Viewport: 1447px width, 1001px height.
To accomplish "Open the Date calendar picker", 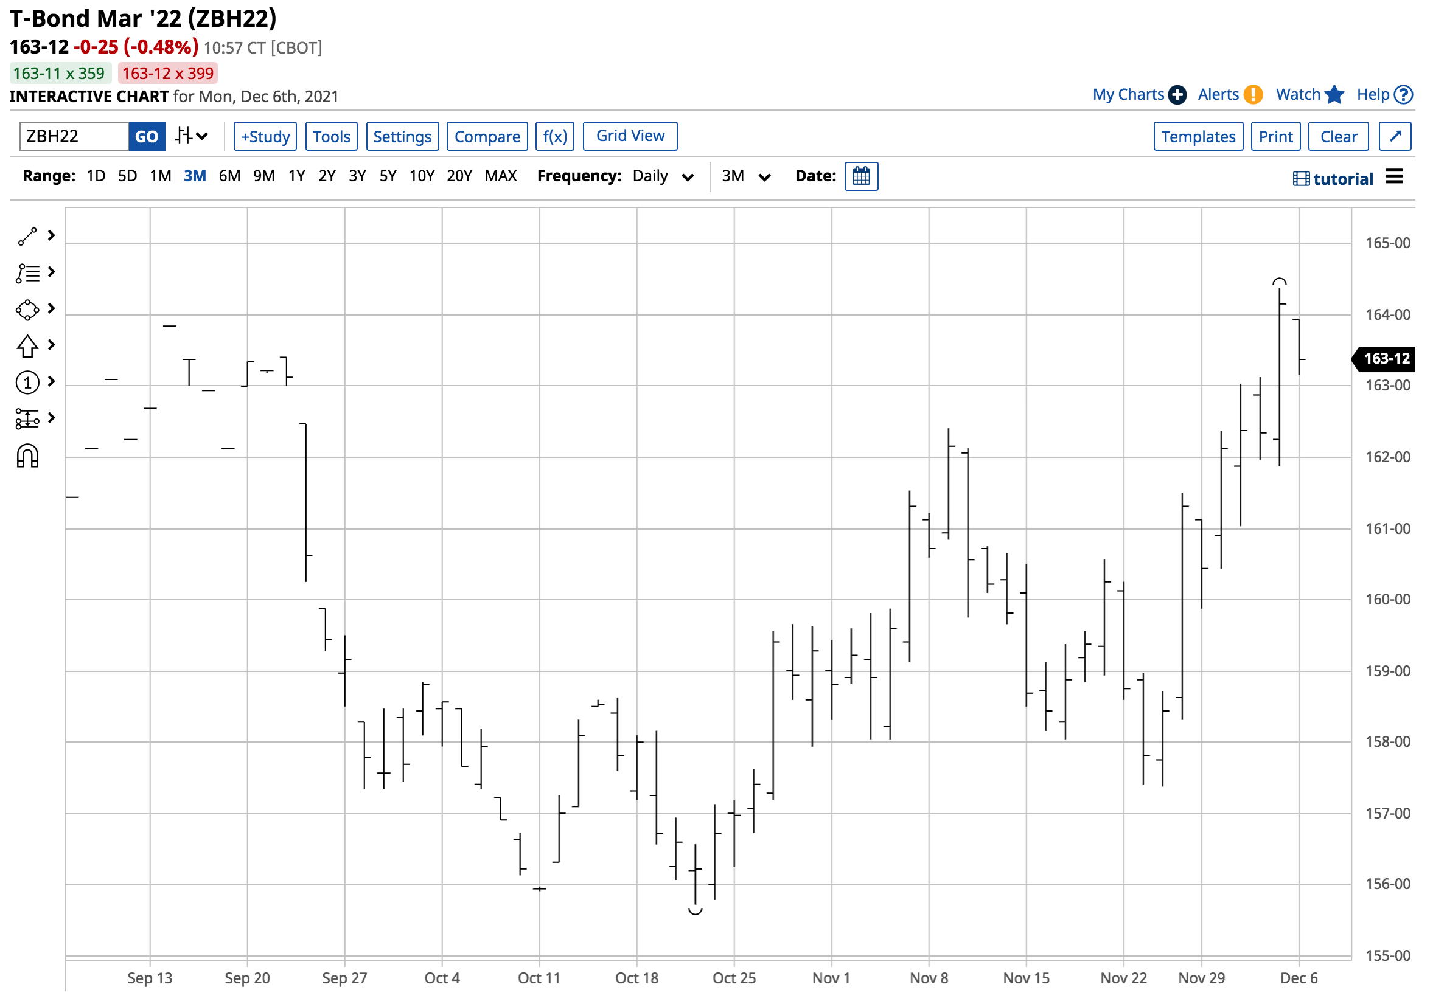I will [860, 176].
